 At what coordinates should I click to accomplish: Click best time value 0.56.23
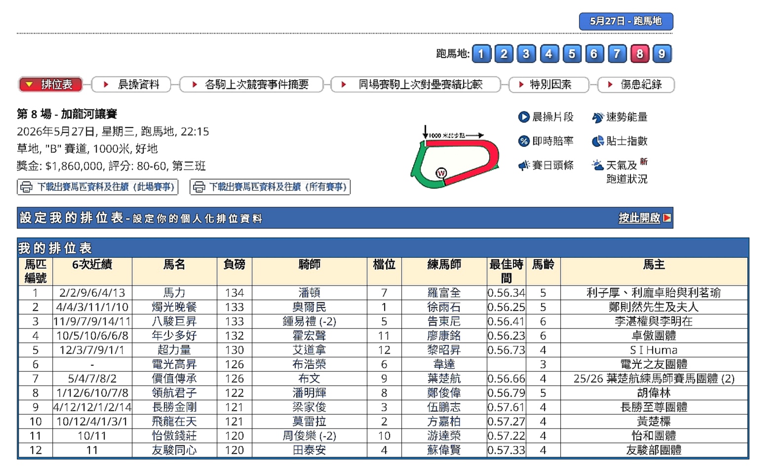[506, 336]
